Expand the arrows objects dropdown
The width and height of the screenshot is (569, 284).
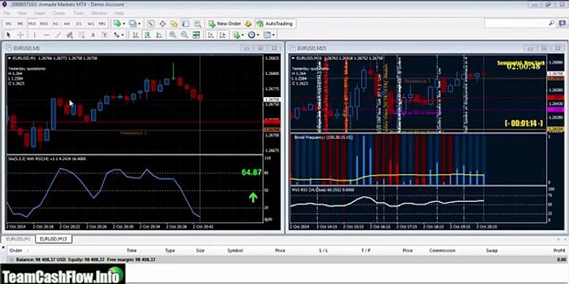click(122, 35)
